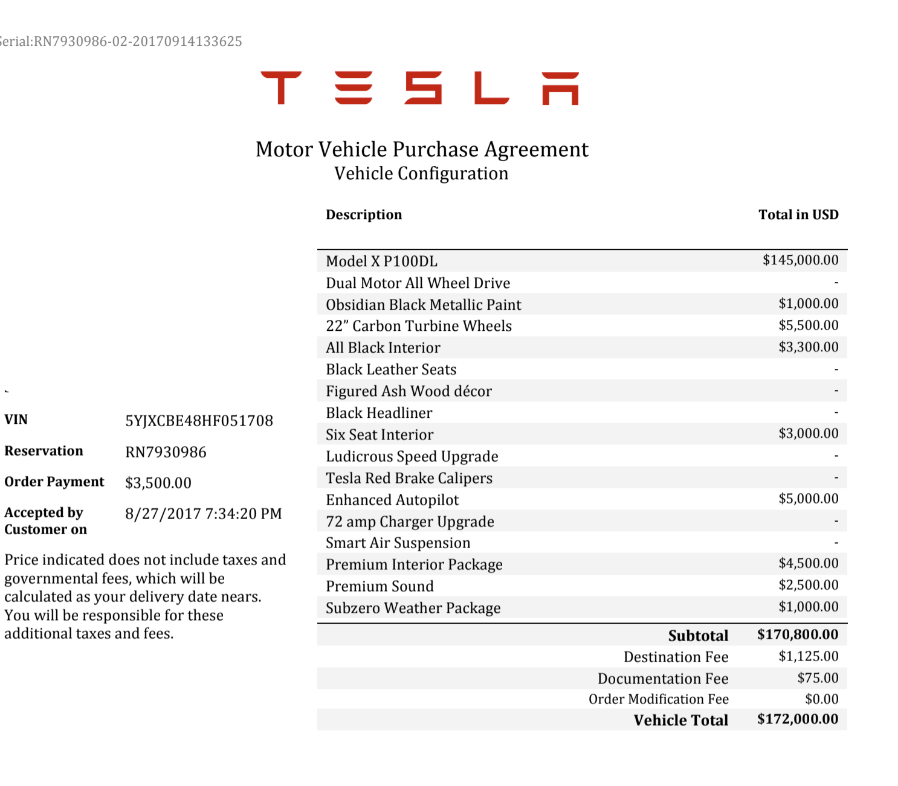
Task: Select the Obsidian Black Metallic Paint line
Action: [423, 305]
